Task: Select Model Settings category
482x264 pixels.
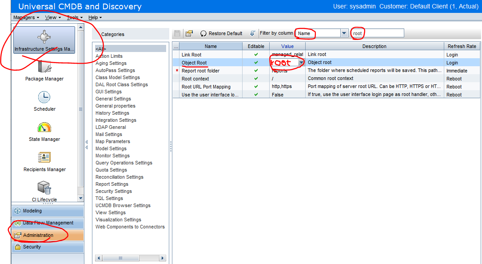Action: pyautogui.click(x=111, y=148)
